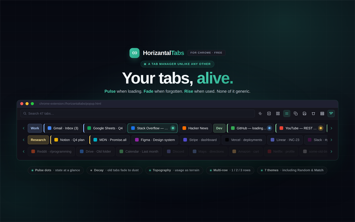The width and height of the screenshot is (355, 222).
Task: Click the Figma tab purple favicon
Action: (x=137, y=140)
